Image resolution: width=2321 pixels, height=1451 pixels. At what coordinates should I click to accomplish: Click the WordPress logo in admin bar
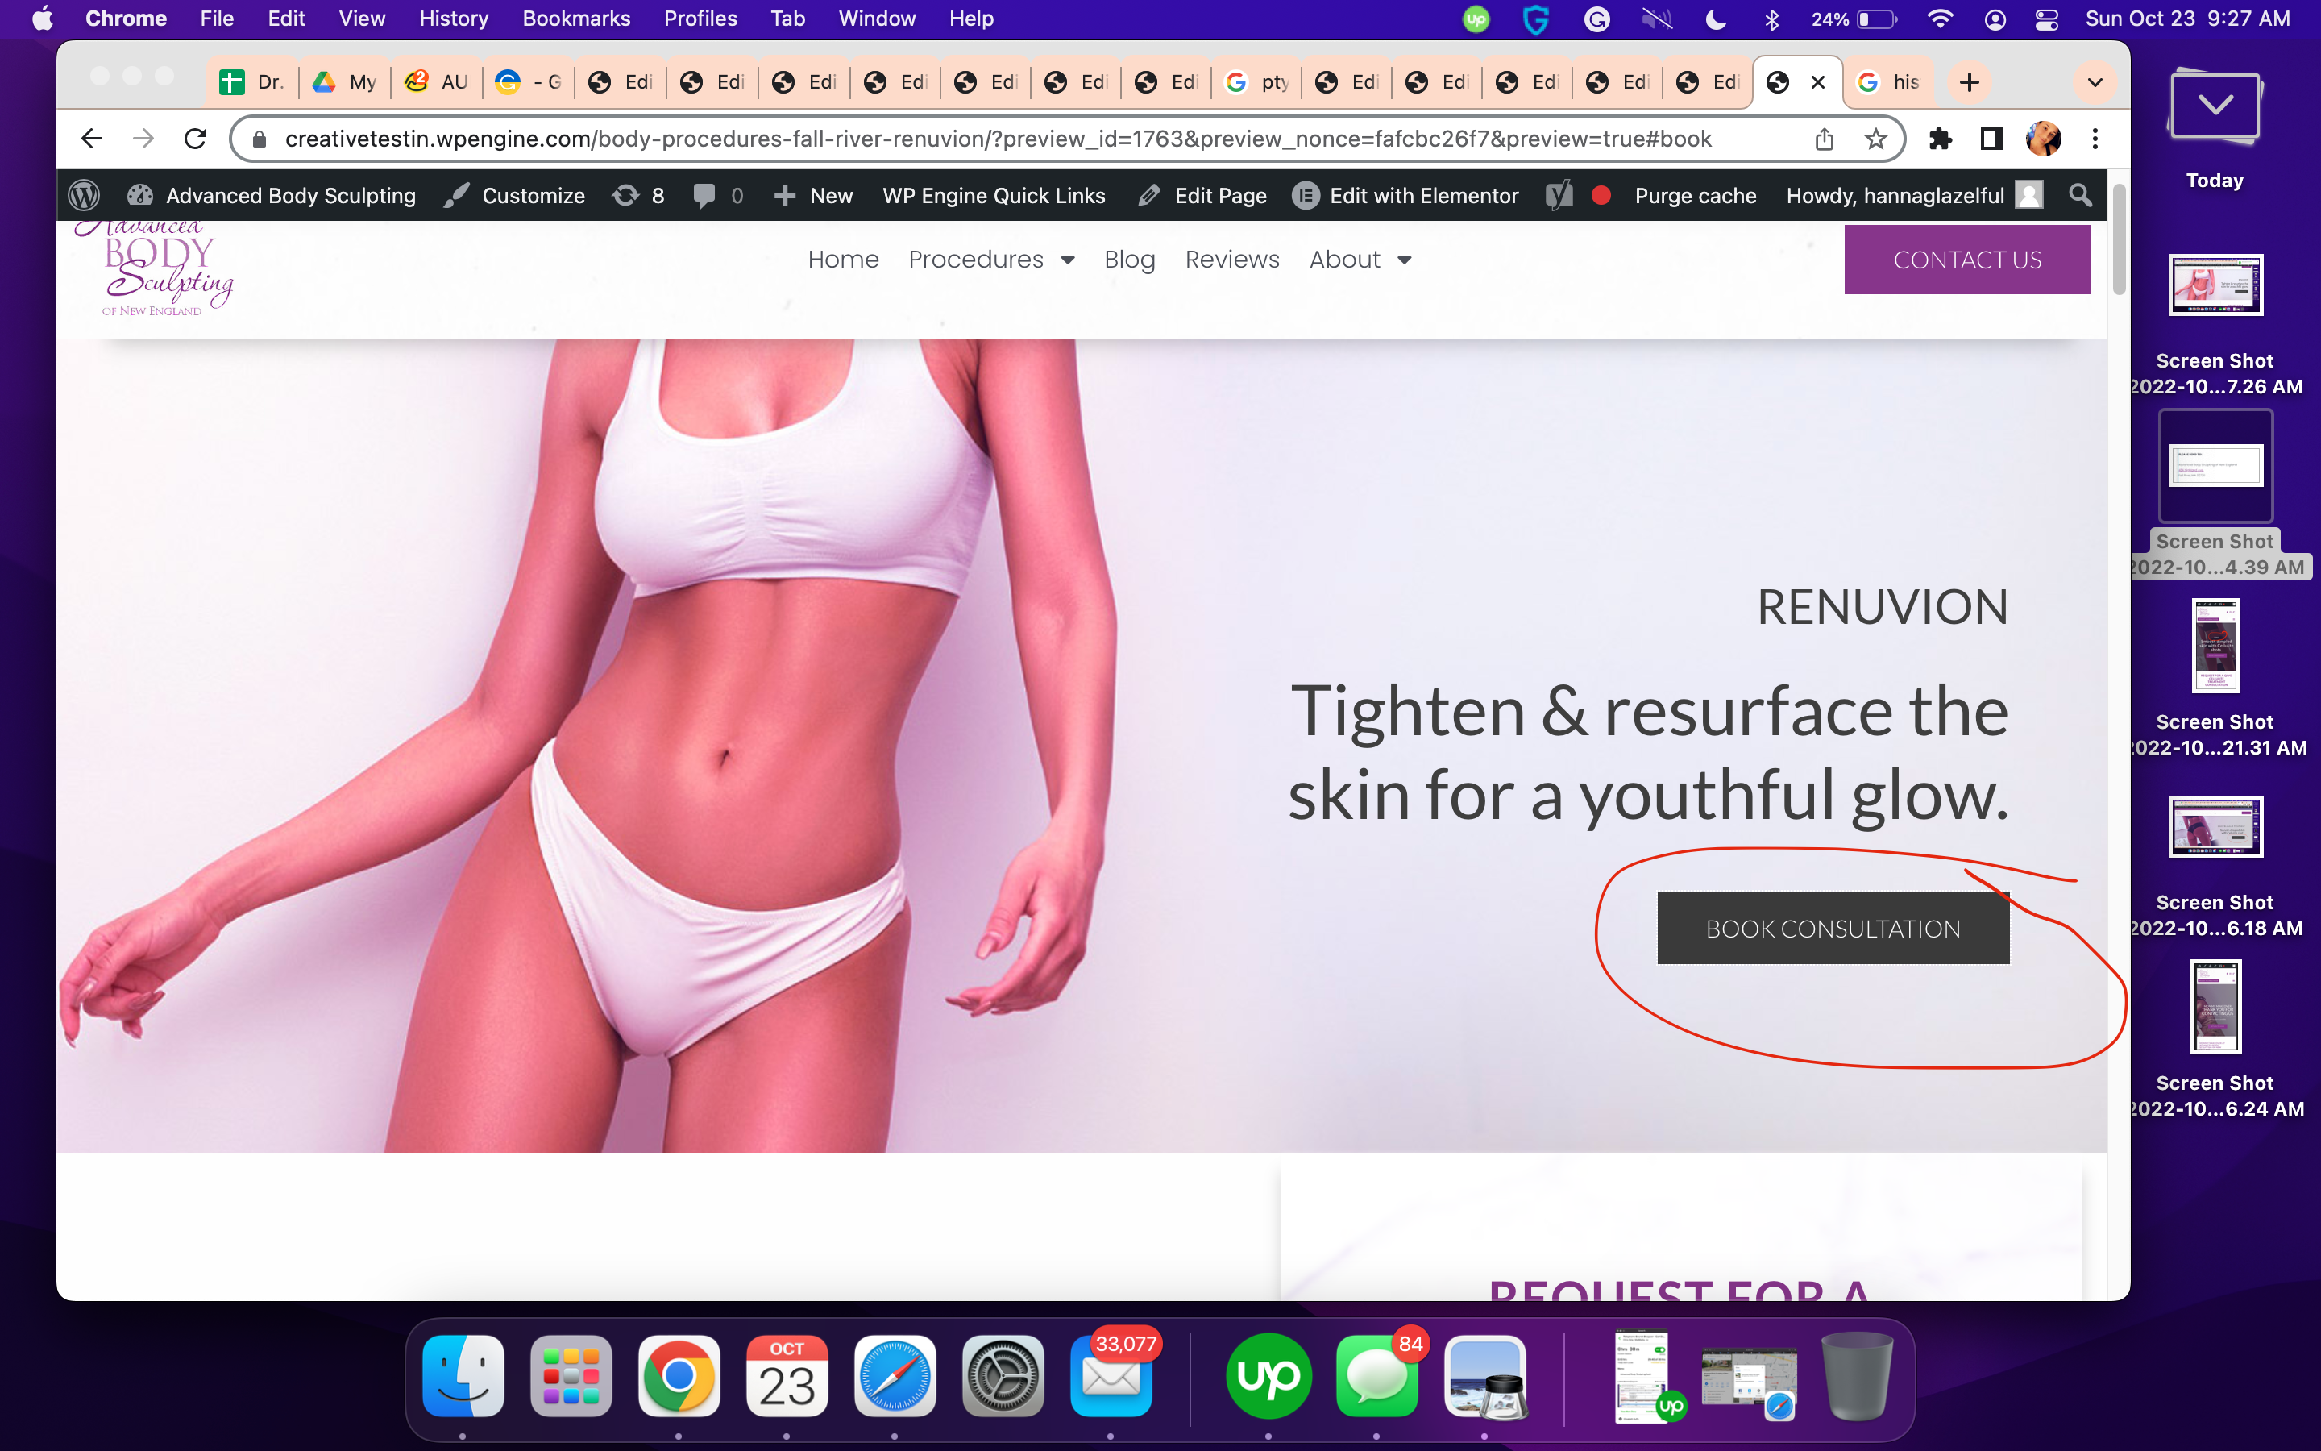pos(85,196)
